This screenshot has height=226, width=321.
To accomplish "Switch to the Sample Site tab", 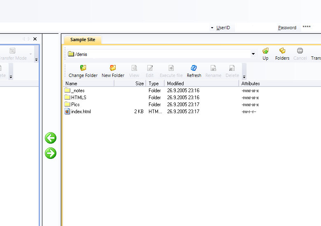I will tap(83, 40).
